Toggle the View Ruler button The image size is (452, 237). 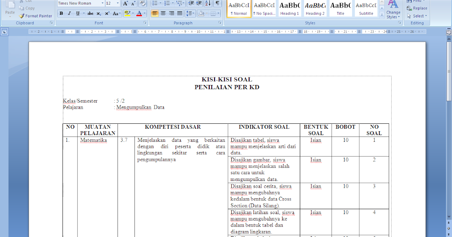(x=449, y=32)
